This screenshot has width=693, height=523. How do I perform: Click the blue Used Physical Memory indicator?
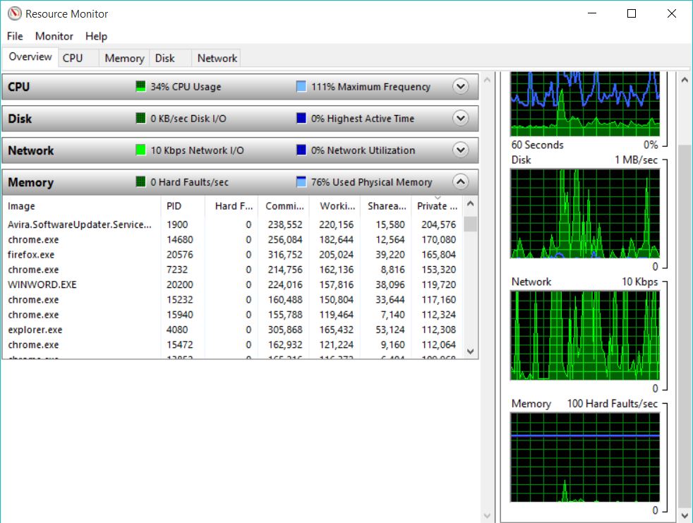click(x=301, y=181)
